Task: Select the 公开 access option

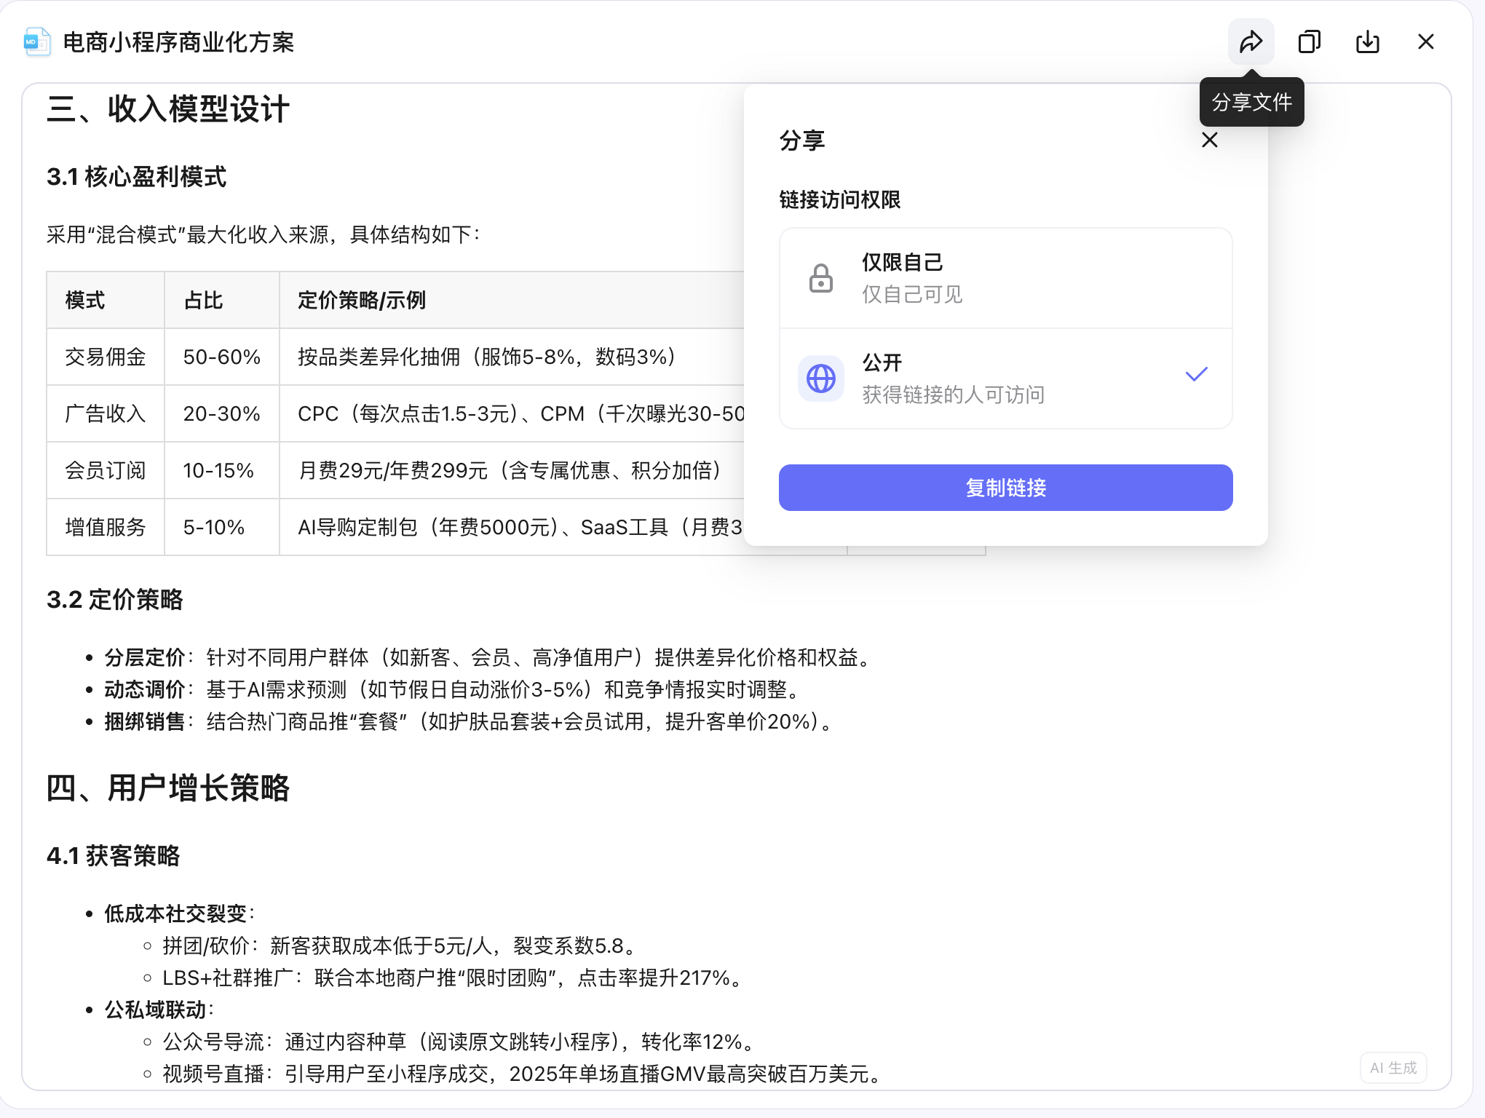Action: click(x=1005, y=378)
